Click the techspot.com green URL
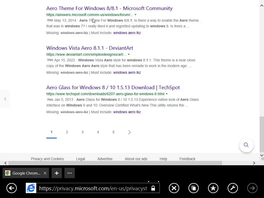Image resolution: width=264 pixels, height=198 pixels. [x=105, y=94]
